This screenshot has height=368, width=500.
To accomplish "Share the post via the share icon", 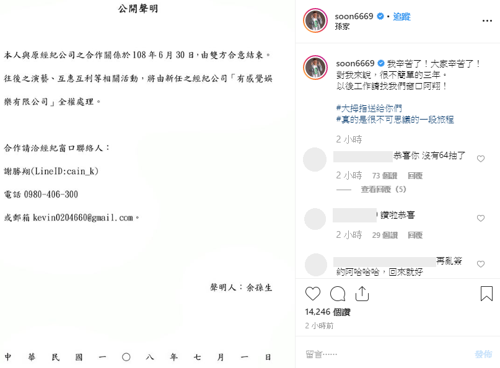I will coord(362,294).
